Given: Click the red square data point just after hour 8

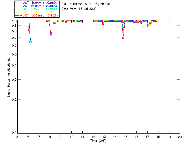Looking at the screenshot, I should (x=51, y=34).
